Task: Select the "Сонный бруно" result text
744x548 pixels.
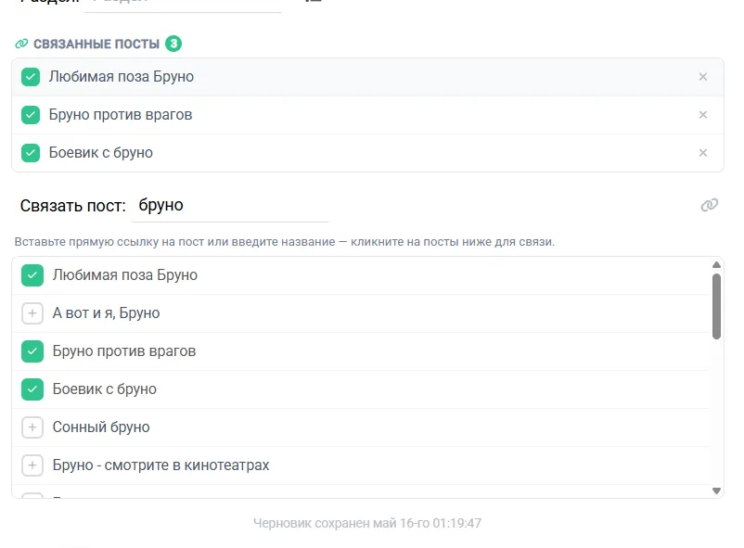Action: tap(101, 427)
